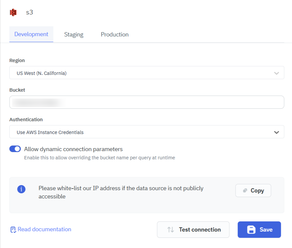This screenshot has width=292, height=248.
Task: Open Read documentation link
Action: [x=41, y=229]
